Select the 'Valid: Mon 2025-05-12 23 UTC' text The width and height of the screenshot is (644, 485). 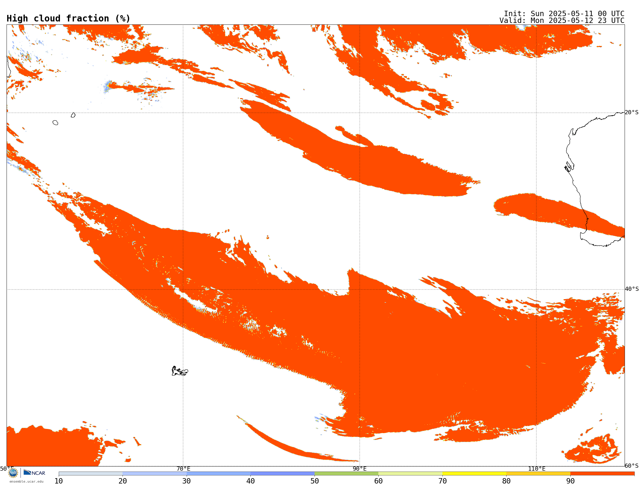[562, 21]
